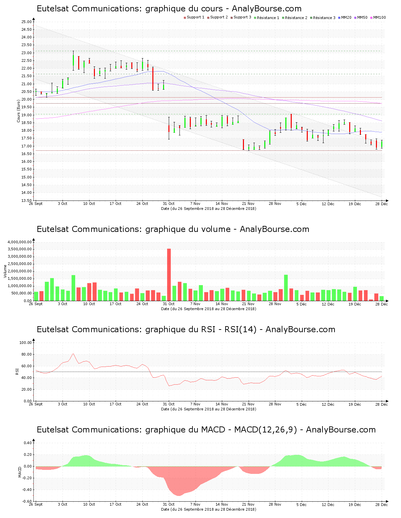
Task: Click the 0.40 value on MACD axis
Action: tap(28, 443)
